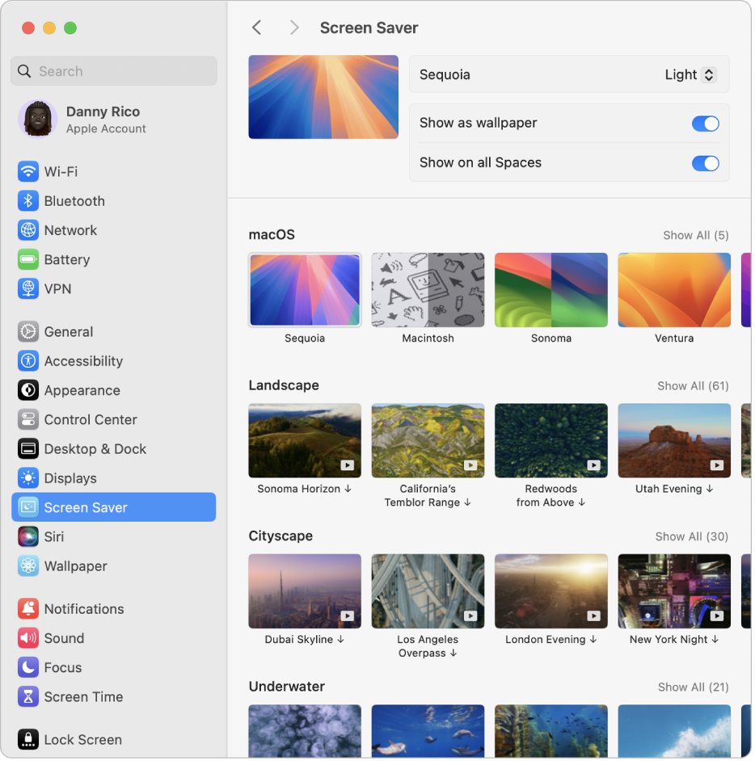Click the back navigation arrow

[257, 28]
